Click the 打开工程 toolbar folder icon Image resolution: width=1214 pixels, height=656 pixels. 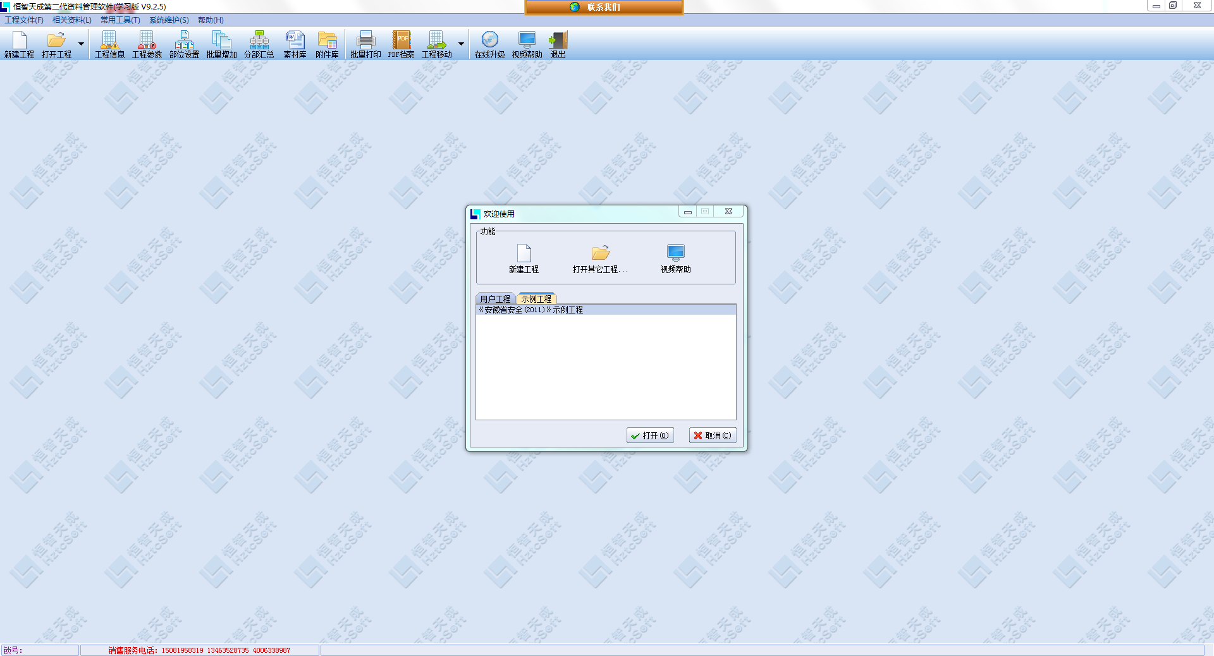coord(56,45)
